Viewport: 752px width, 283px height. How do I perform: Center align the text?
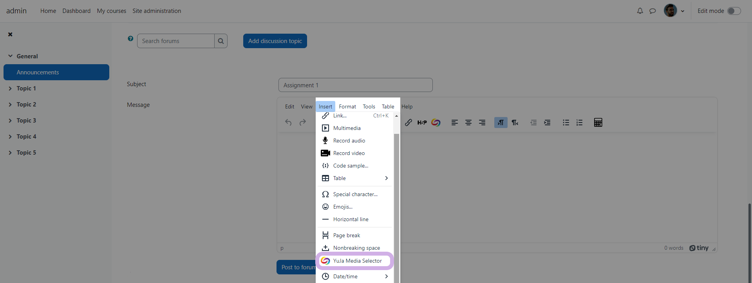468,123
